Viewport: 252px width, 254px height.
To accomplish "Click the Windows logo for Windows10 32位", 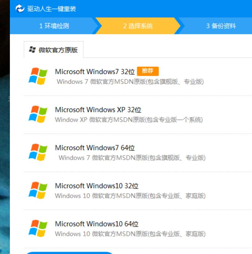I will point(38,190).
